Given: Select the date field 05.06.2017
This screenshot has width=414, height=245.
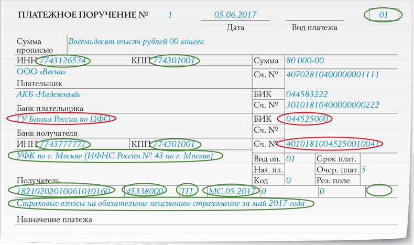Looking at the screenshot, I should (x=235, y=15).
